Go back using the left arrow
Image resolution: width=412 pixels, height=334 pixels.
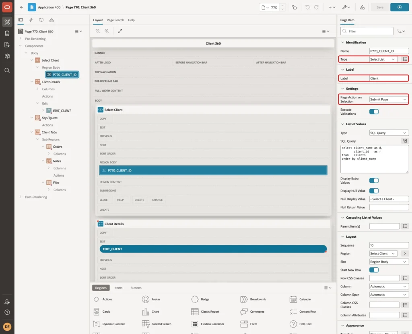pyautogui.click(x=22, y=7)
